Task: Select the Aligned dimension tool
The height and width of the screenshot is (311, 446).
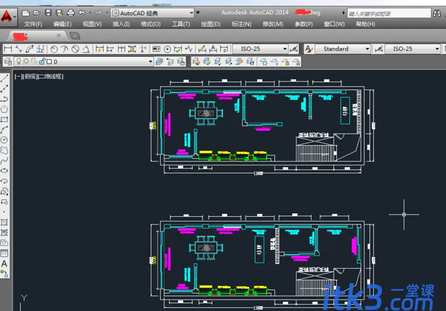Action: 19,49
